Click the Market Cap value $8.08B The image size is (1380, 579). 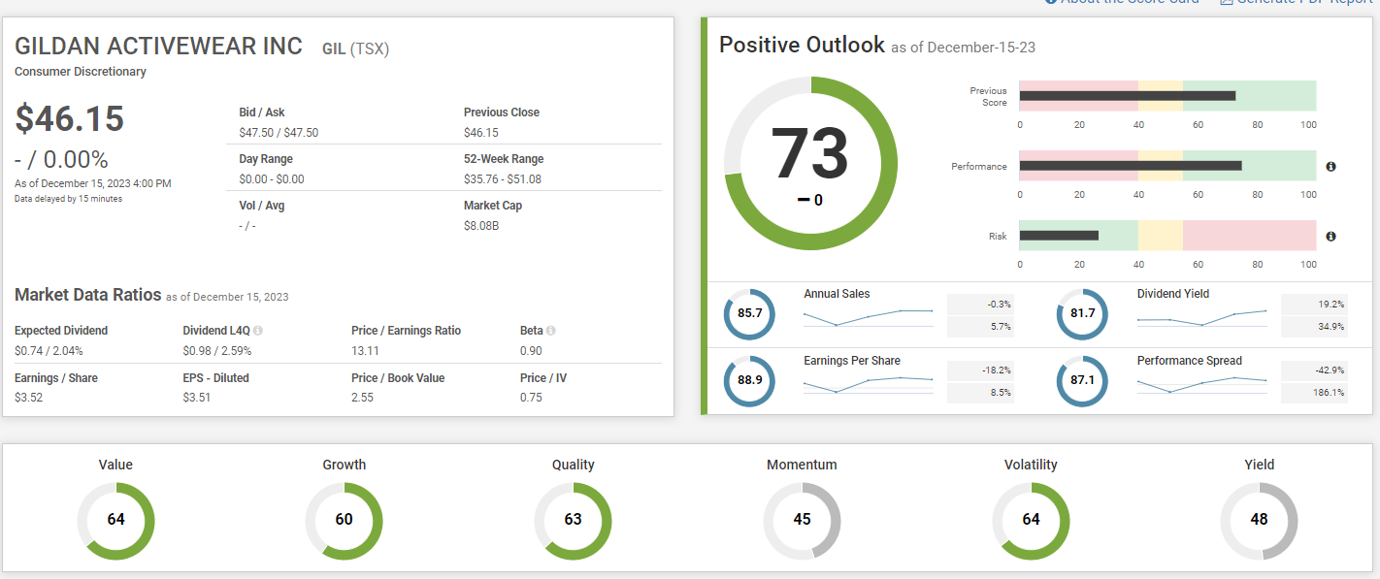(x=481, y=226)
